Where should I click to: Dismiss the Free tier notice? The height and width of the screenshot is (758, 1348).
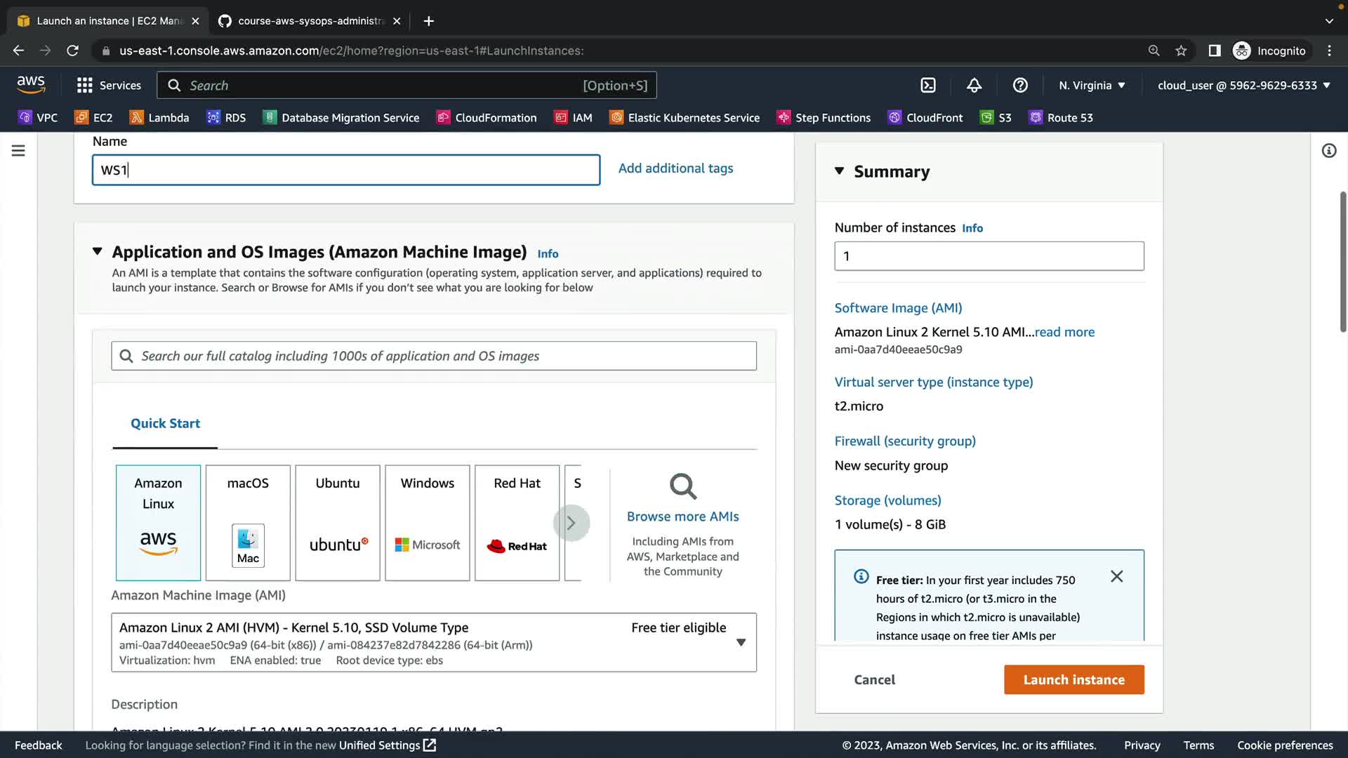pyautogui.click(x=1116, y=576)
